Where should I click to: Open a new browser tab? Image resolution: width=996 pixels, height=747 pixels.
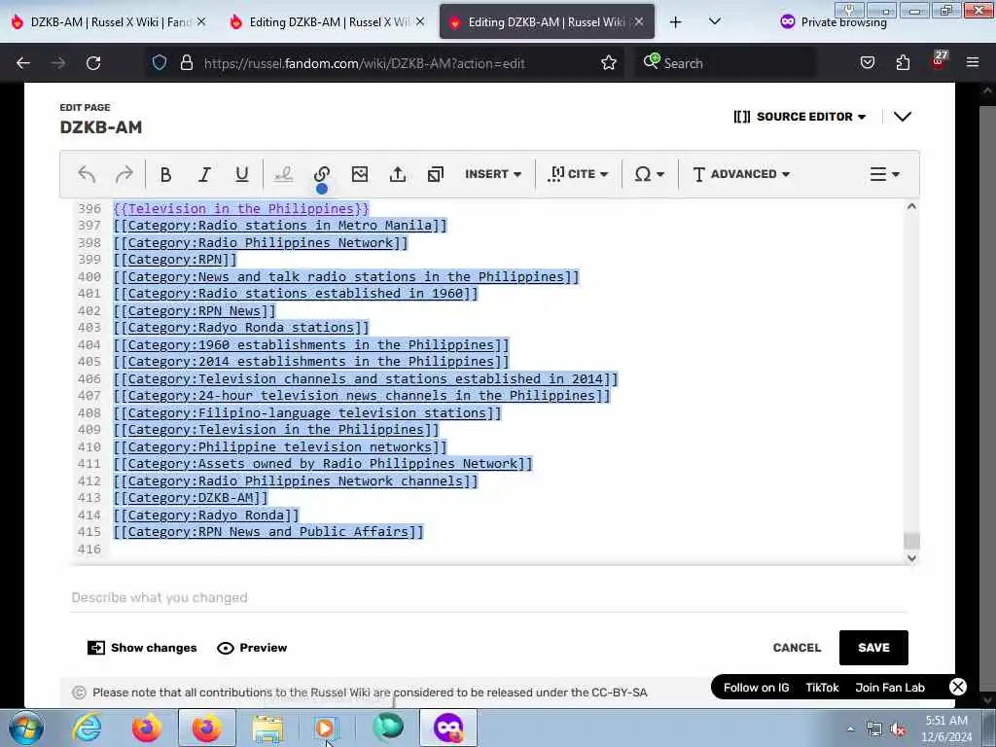click(675, 22)
